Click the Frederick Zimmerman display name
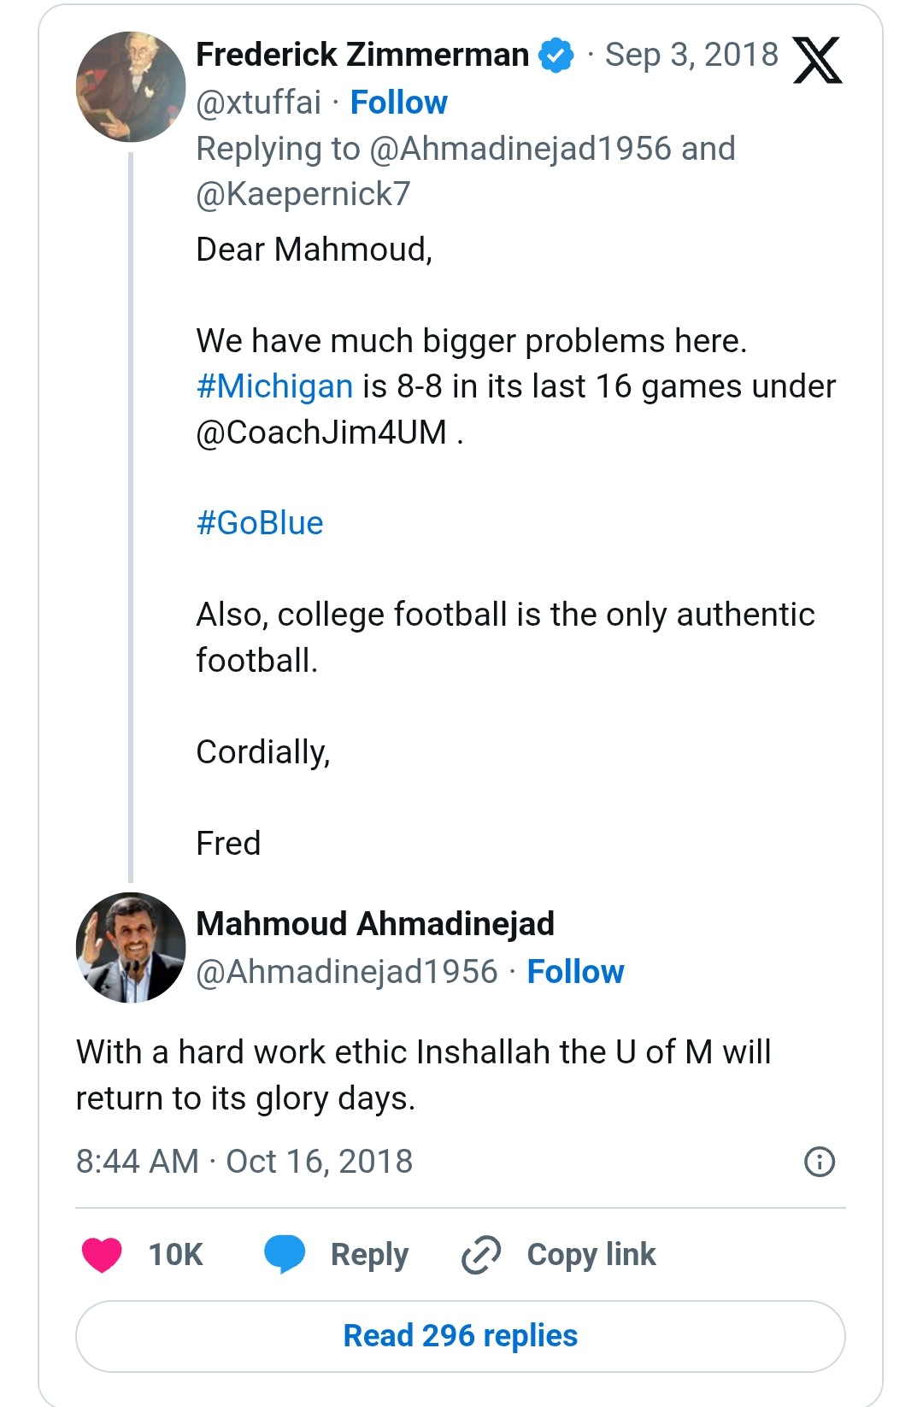 coord(362,55)
